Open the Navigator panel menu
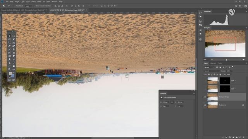This screenshot has height=139, width=248. coord(246,28)
